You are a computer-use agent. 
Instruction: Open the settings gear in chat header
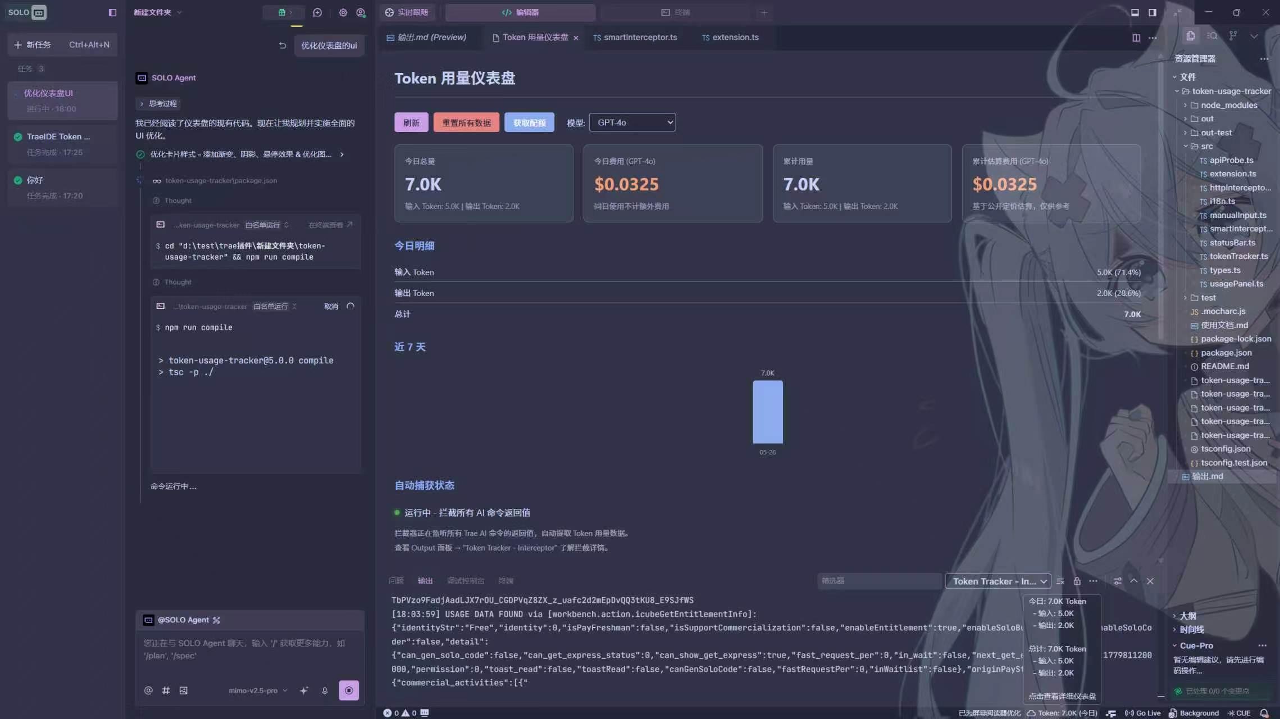pos(343,12)
